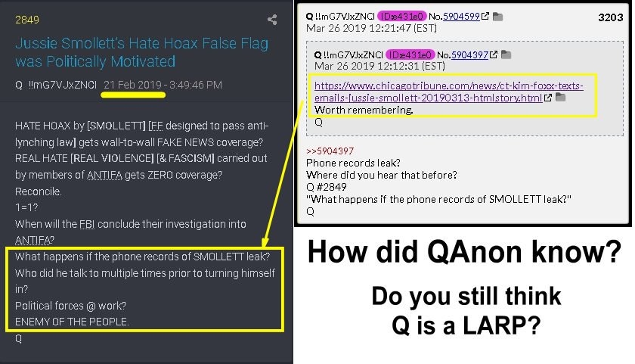Click the post index number 3203
Viewport: 635px width, 364px height.
click(x=611, y=17)
